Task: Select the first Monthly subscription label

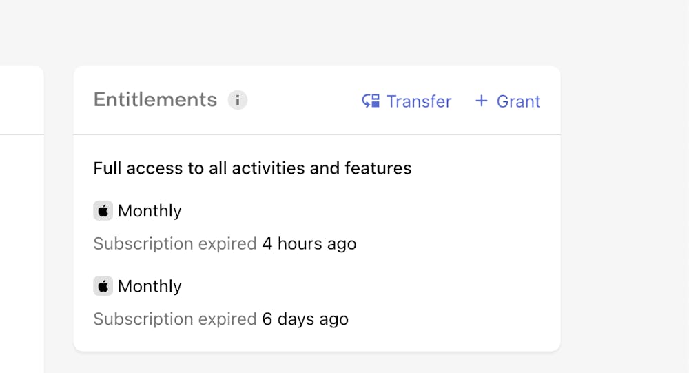Action: (x=150, y=211)
